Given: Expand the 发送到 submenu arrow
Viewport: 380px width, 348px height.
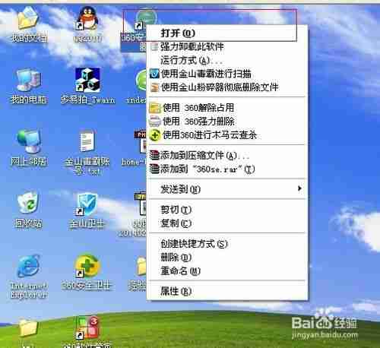Looking at the screenshot, I should tap(299, 188).
